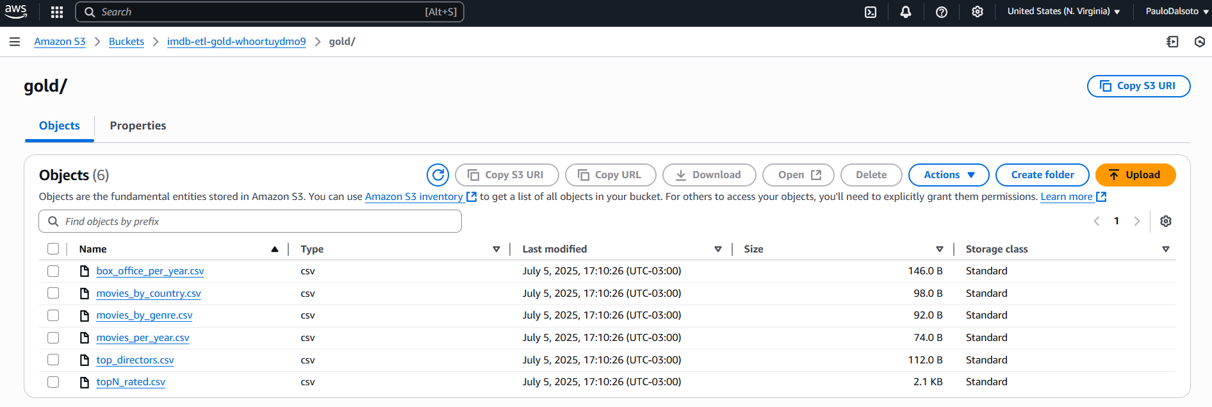Open the side panel icon near top right
1212x407 pixels.
1172,42
